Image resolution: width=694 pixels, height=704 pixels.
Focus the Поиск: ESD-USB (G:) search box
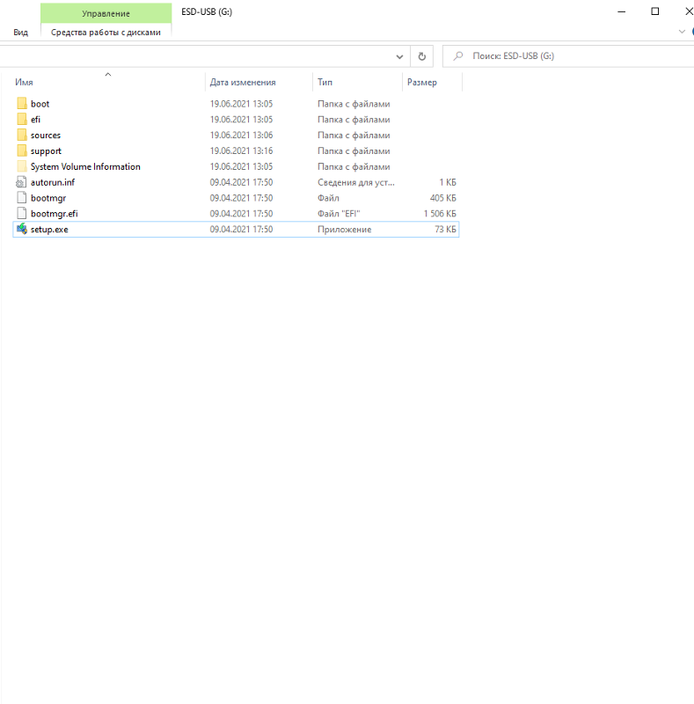tap(568, 56)
